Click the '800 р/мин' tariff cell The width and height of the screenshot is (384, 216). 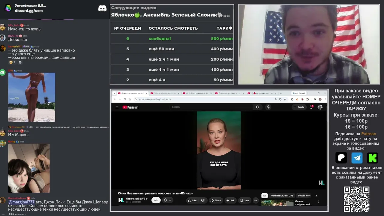click(222, 39)
